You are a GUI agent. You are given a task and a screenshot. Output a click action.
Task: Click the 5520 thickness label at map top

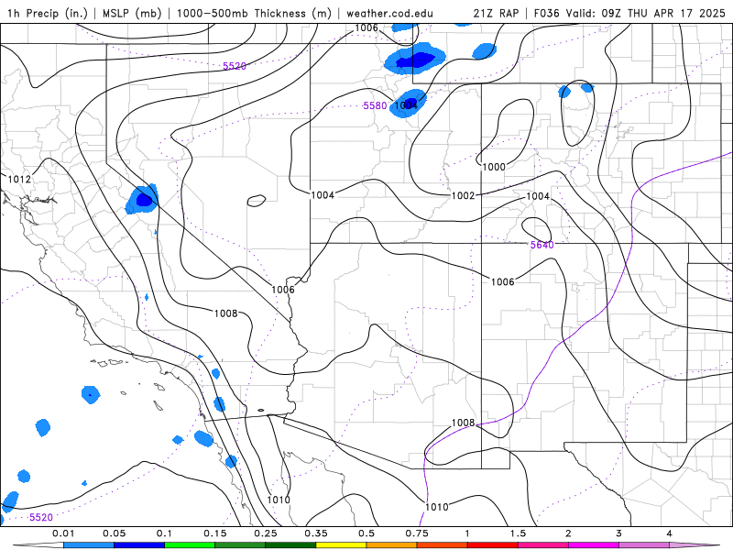pyautogui.click(x=235, y=66)
